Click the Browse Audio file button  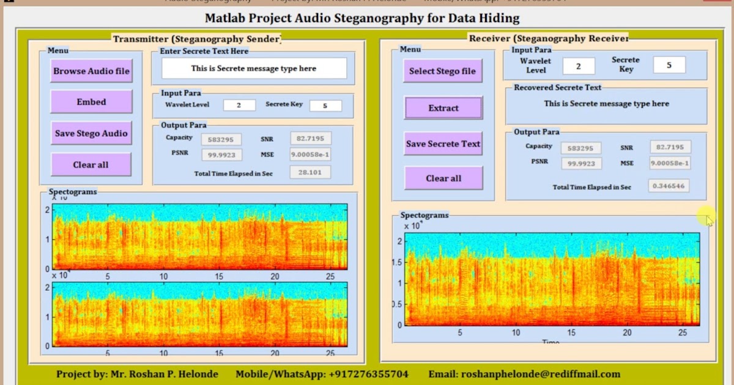[x=91, y=71]
